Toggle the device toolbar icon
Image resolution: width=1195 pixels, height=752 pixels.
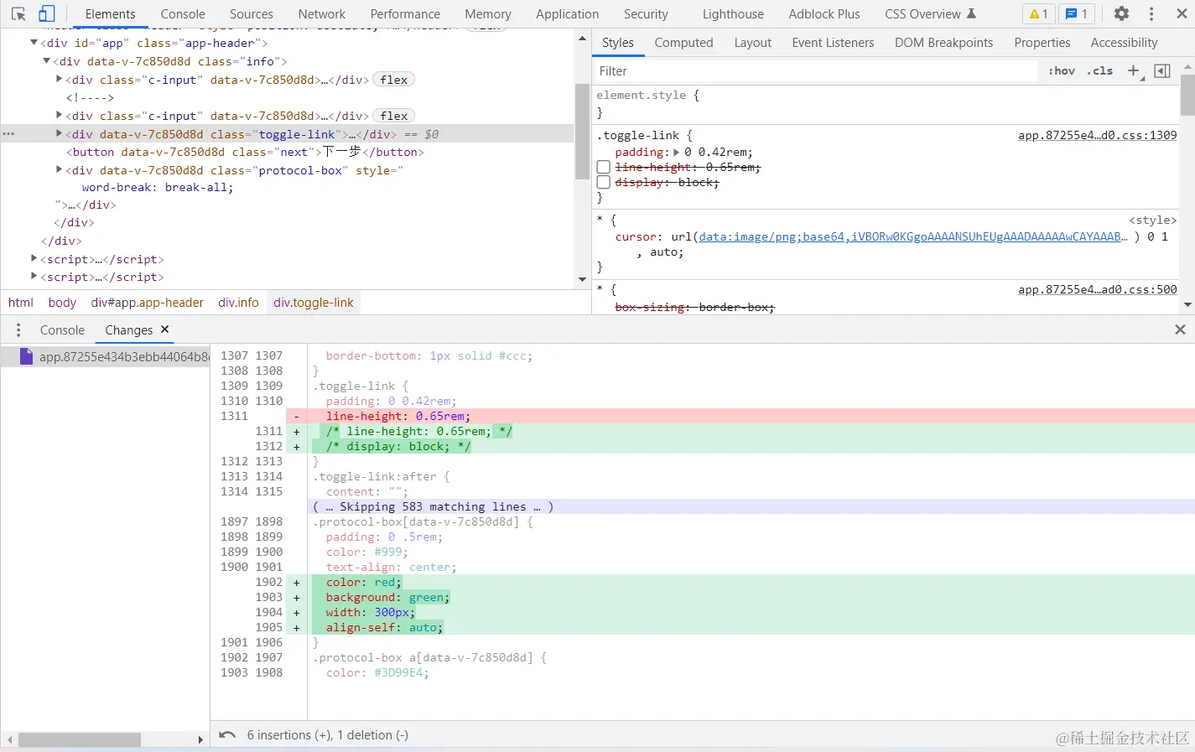(47, 14)
